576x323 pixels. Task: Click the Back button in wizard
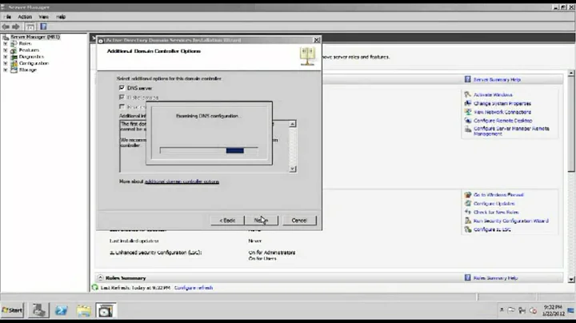click(x=227, y=220)
